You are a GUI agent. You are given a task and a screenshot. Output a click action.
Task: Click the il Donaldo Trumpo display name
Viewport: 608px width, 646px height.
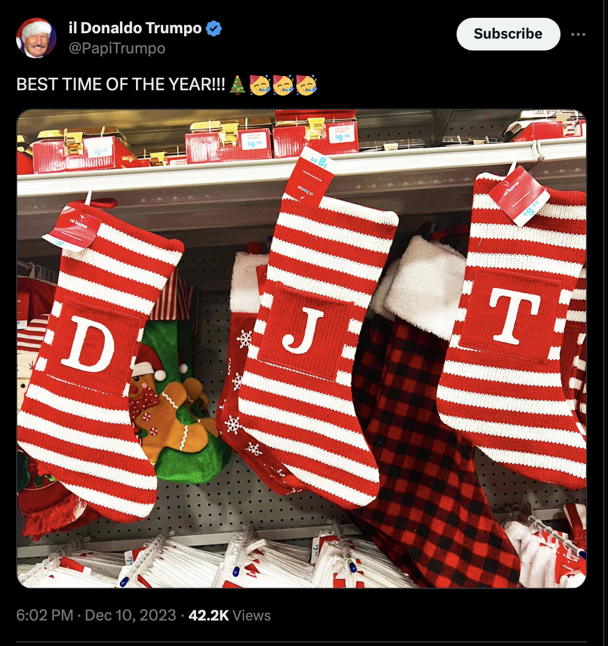(x=135, y=28)
